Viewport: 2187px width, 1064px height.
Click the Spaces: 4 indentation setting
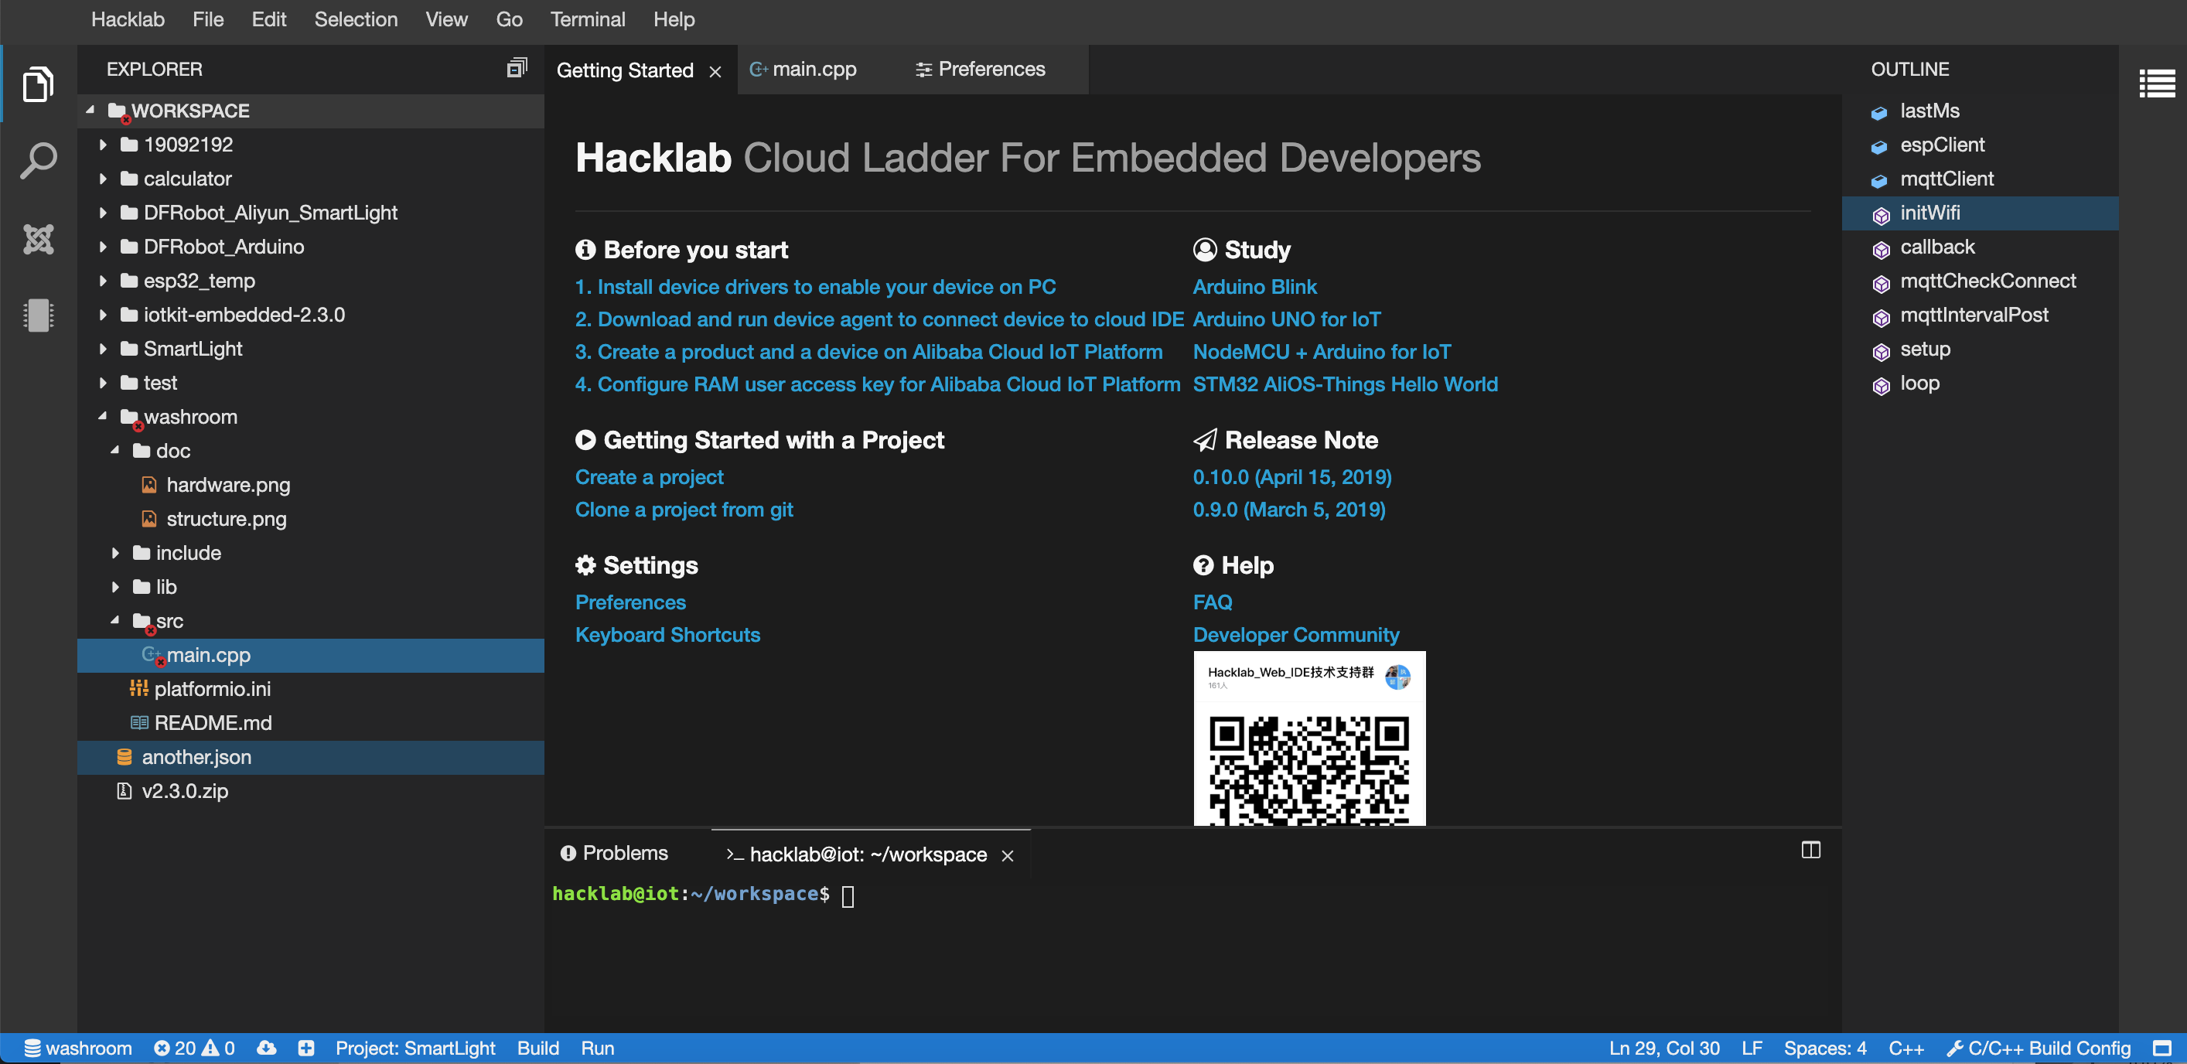[1825, 1048]
